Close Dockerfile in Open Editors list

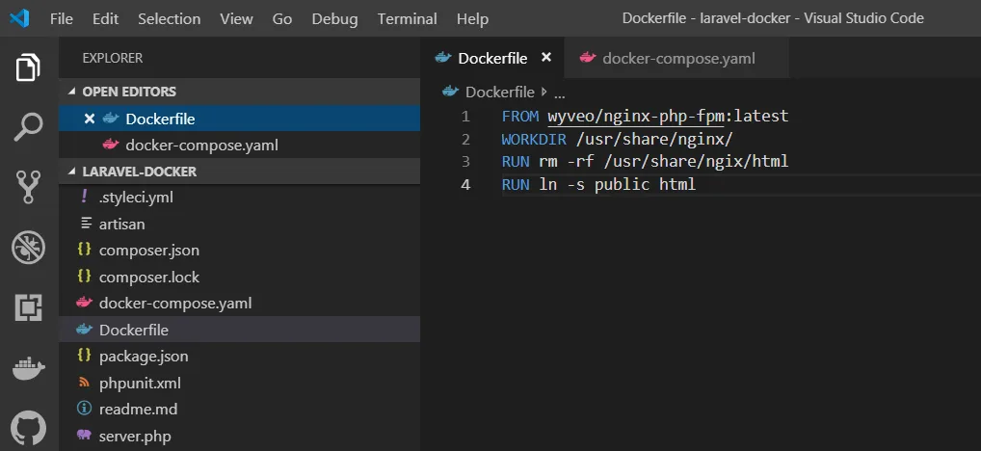point(90,119)
